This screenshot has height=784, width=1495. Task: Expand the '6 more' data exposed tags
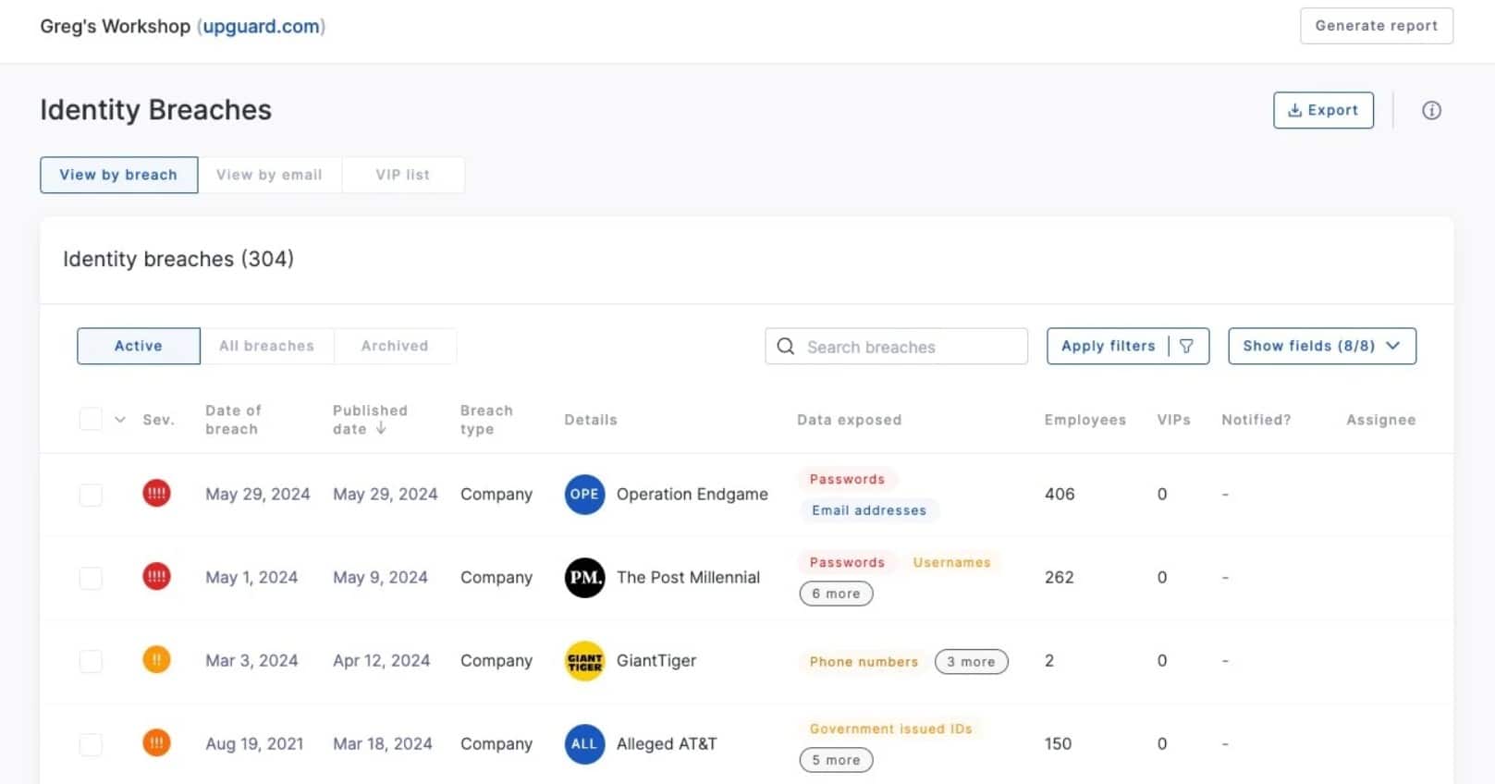[836, 594]
